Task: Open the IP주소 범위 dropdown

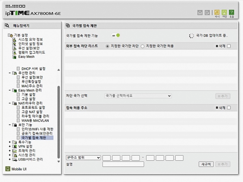Action: [83, 158]
